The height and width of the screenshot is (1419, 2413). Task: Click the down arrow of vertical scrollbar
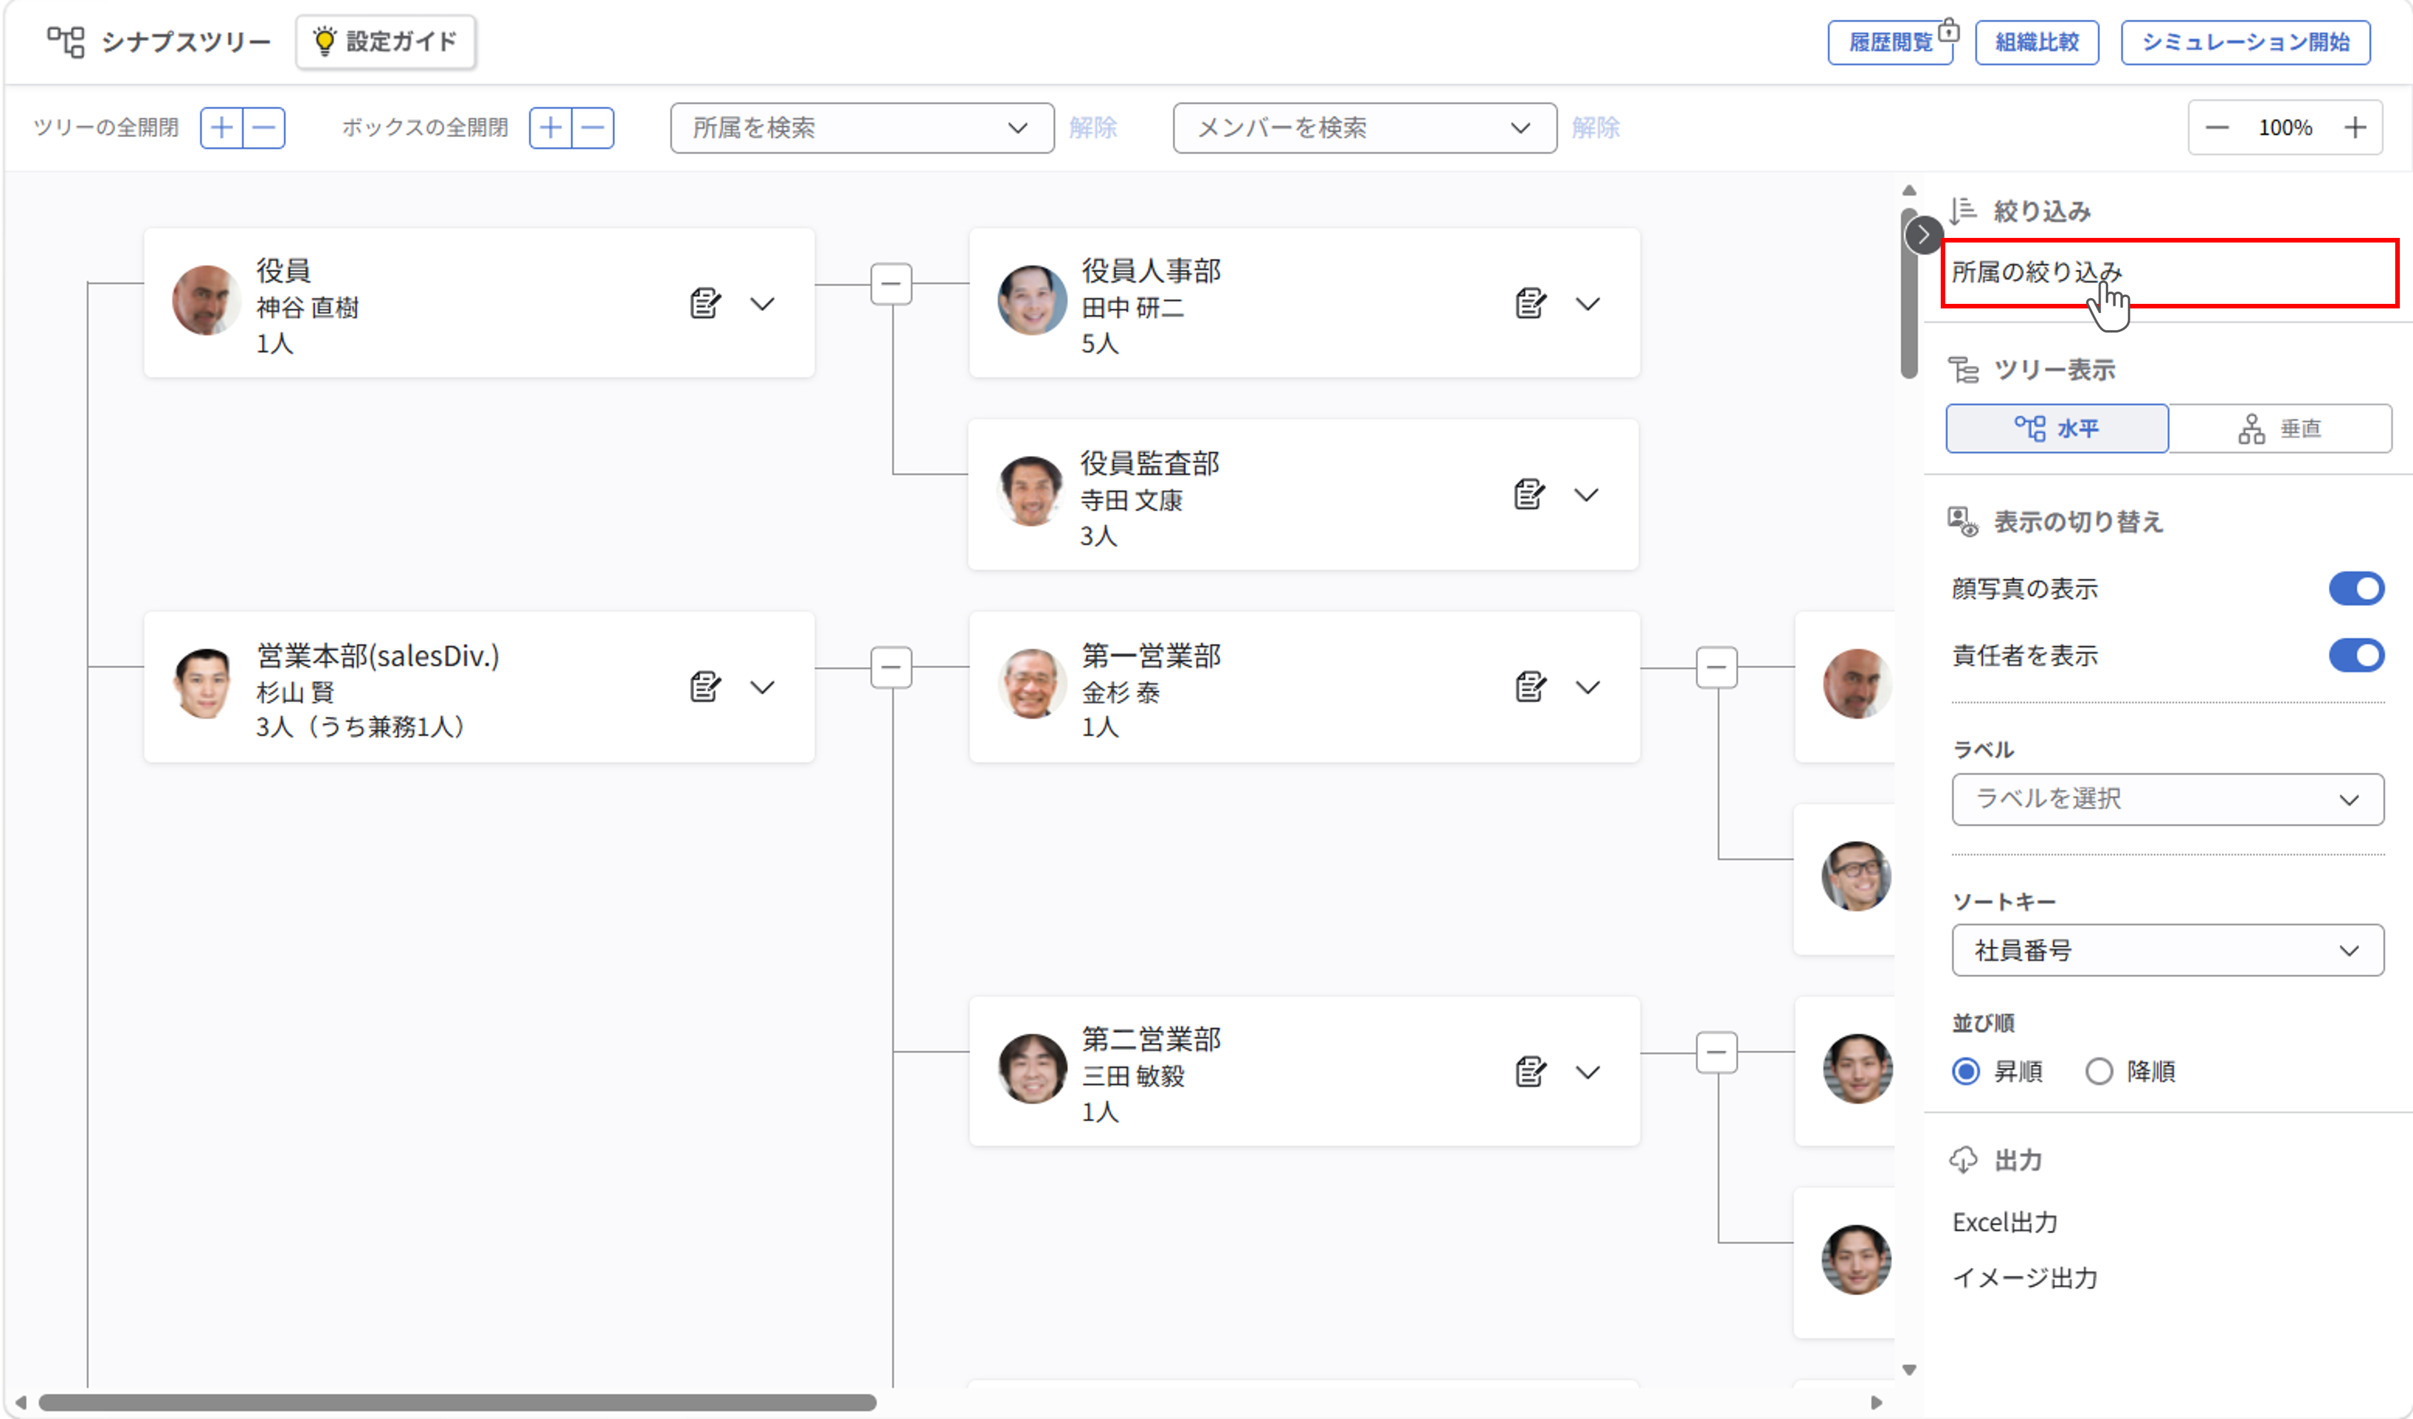pos(1909,1370)
